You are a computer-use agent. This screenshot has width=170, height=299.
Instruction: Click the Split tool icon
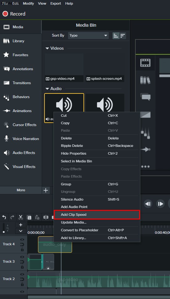pyautogui.click(x=46, y=217)
